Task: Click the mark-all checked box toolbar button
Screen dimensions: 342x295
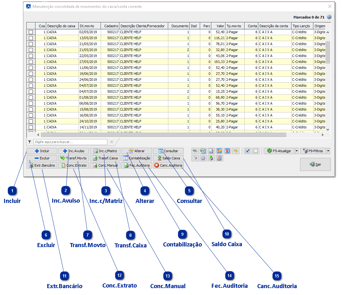Action: tap(248, 151)
